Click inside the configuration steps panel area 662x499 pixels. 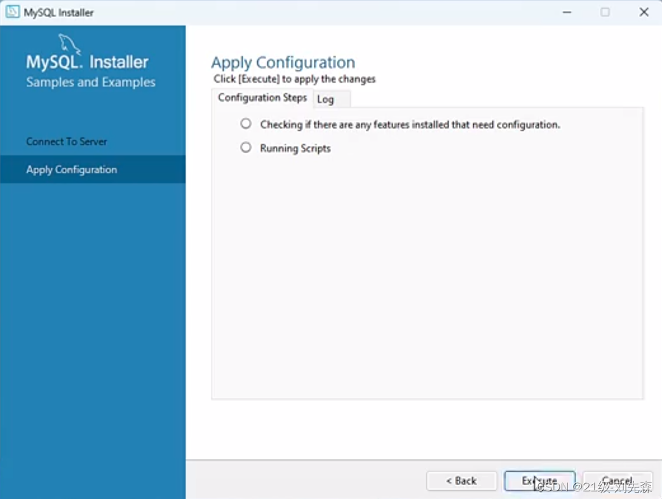(426, 273)
